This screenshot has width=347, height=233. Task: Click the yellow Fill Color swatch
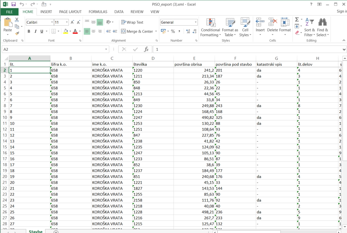pos(65,31)
